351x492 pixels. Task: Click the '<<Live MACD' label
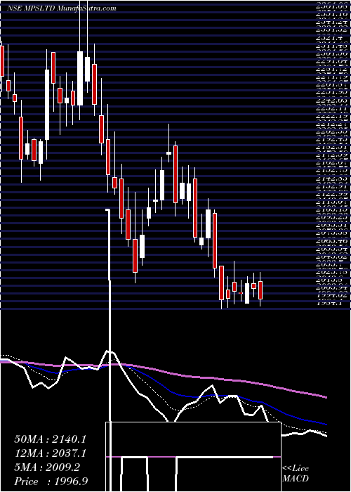point(296,474)
